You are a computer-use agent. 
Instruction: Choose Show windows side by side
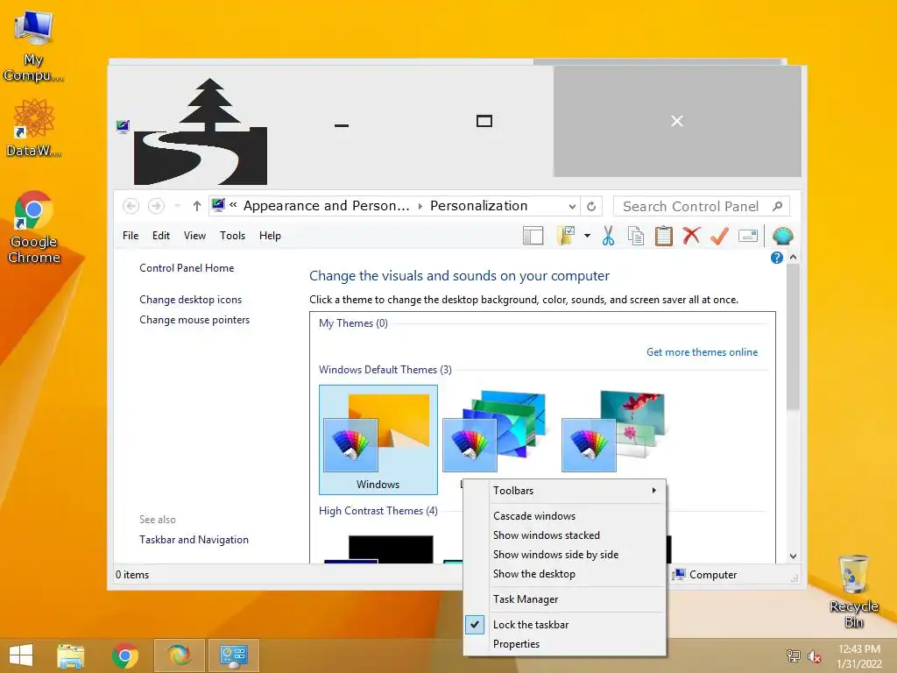pos(565,555)
